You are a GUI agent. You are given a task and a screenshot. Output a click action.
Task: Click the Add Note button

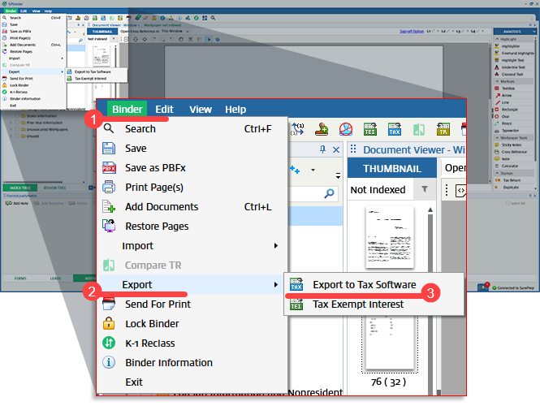point(17,203)
